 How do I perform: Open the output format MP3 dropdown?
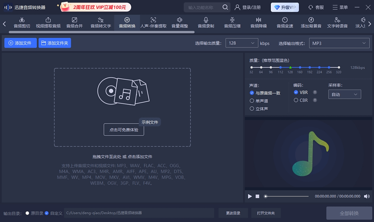coord(339,43)
